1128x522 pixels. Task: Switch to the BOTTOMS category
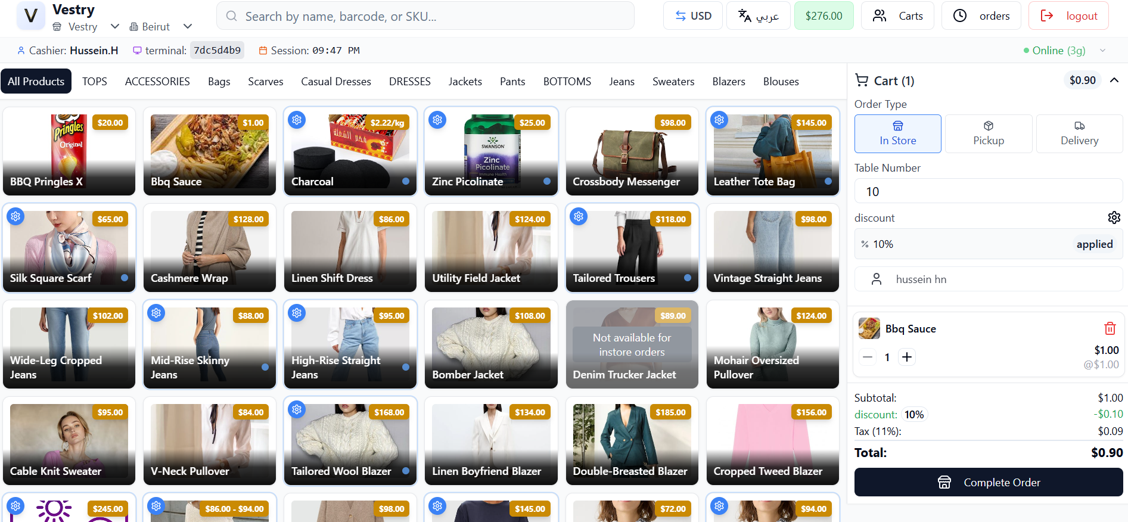567,81
